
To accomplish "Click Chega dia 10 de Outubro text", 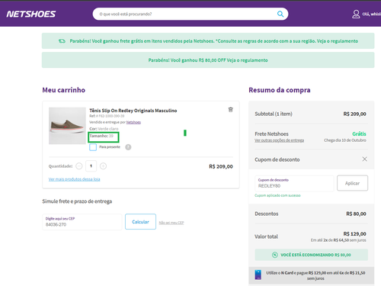I will click(345, 140).
